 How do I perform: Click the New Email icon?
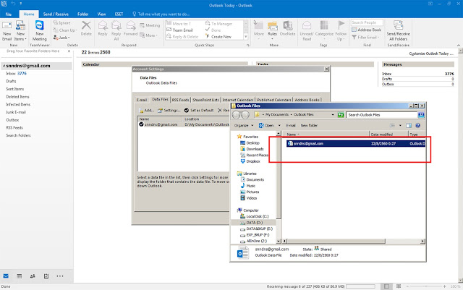(x=7, y=30)
